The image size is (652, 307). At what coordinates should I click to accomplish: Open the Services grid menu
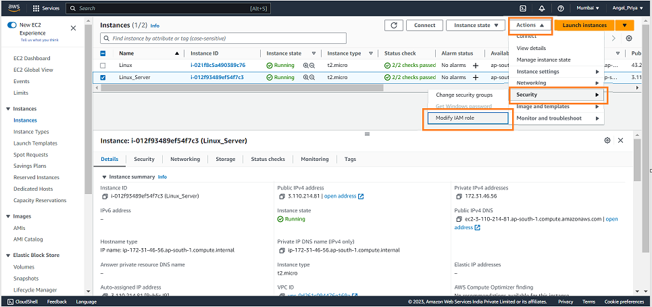pos(46,8)
